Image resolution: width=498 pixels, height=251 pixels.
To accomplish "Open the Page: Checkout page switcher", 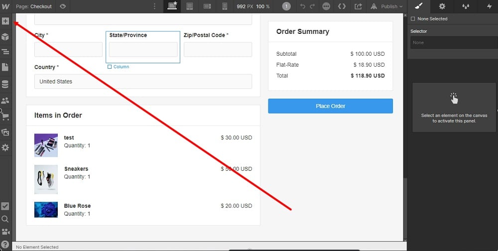I will (x=34, y=6).
